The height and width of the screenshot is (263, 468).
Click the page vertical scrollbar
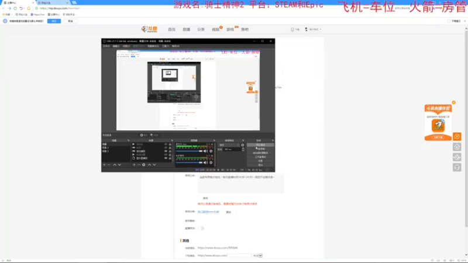(466, 128)
